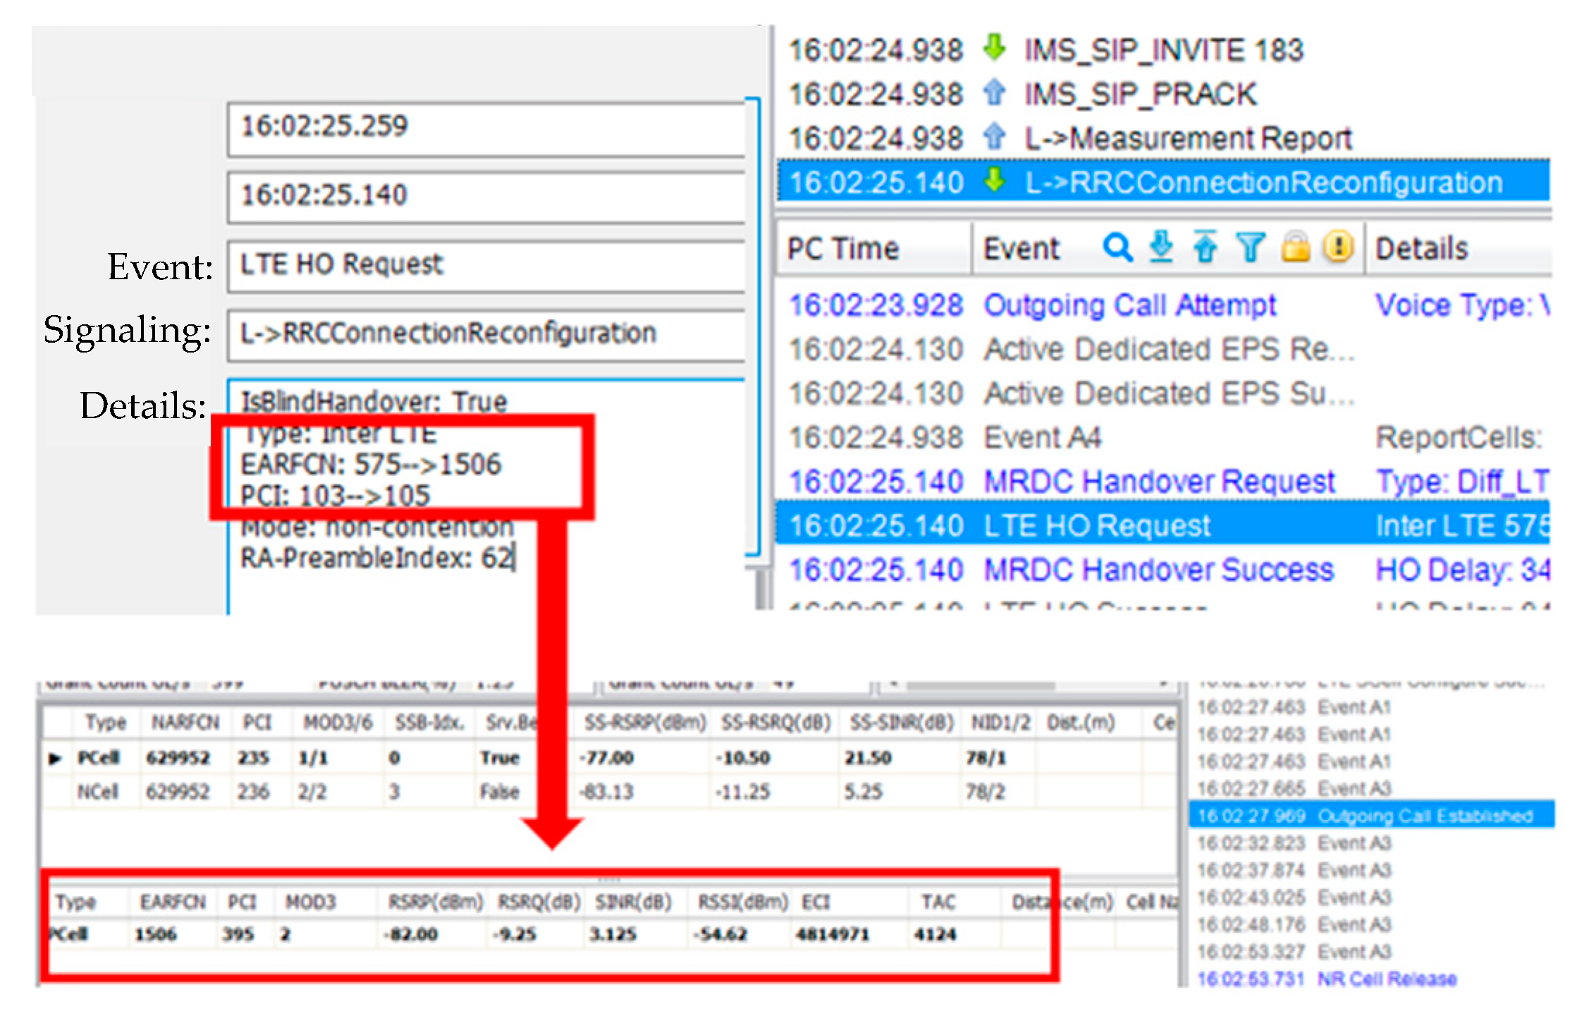
Task: Click the jump-to-bottom download arrow icon
Action: click(x=1161, y=247)
